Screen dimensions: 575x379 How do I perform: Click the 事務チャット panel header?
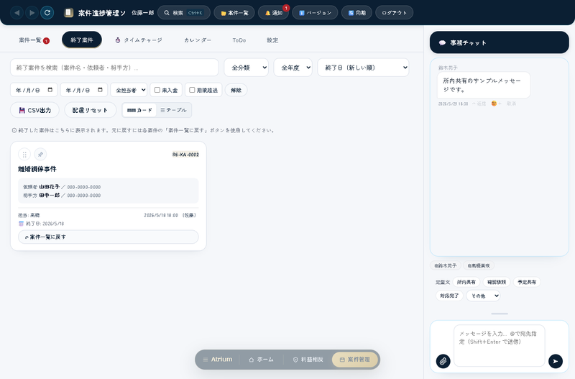pyautogui.click(x=499, y=42)
